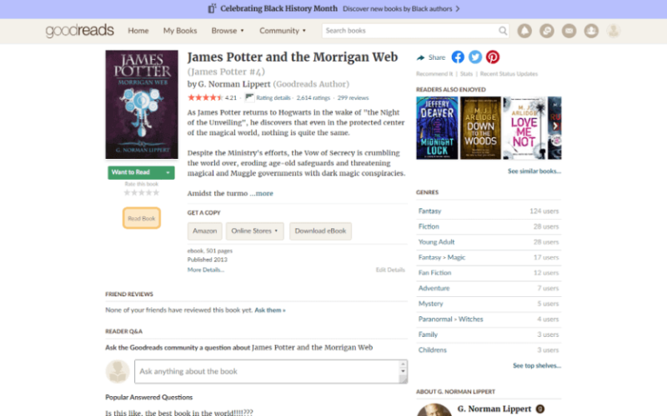Image resolution: width=667 pixels, height=416 pixels.
Task: Rate this book one star
Action: [127, 193]
